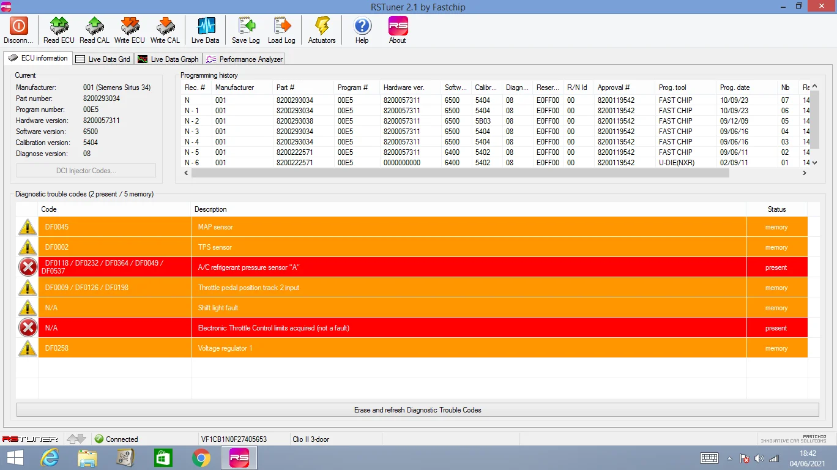
Task: Click the right scroll arrow in programming history
Action: pyautogui.click(x=805, y=173)
